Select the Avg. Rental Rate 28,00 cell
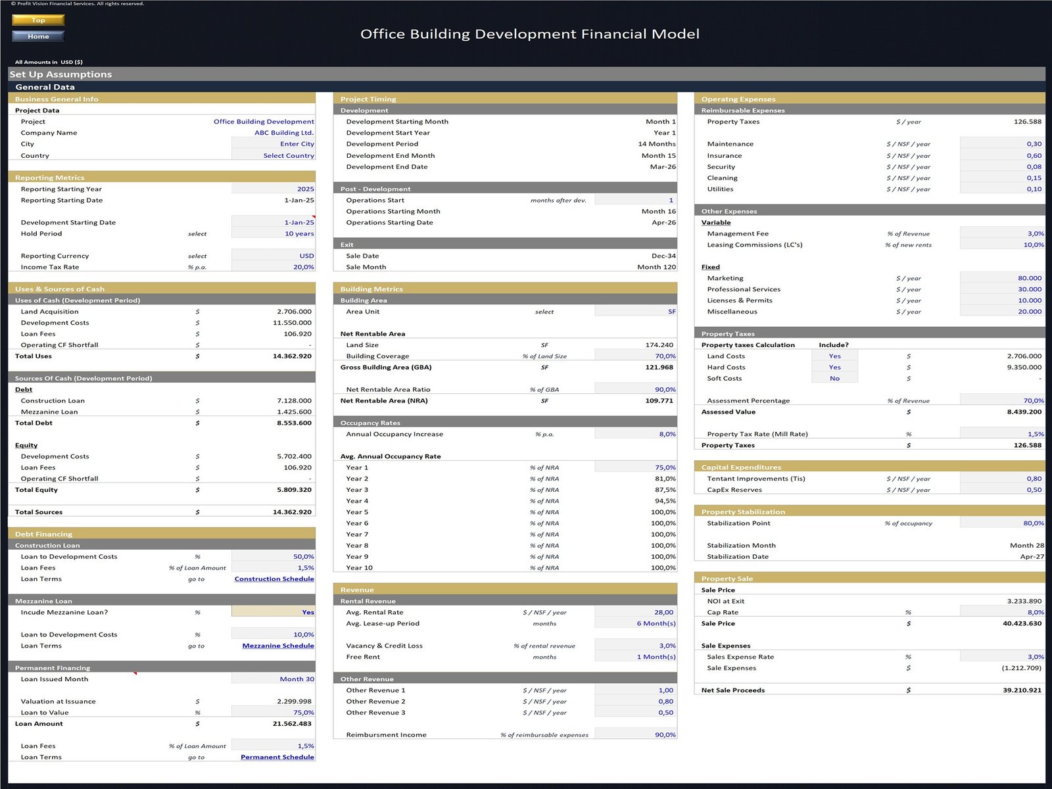Image resolution: width=1052 pixels, height=789 pixels. [x=635, y=612]
